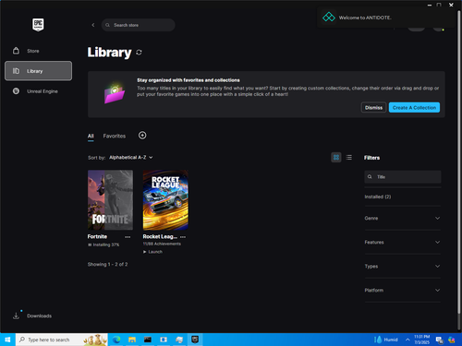Open File Explorer from the taskbar
Screen dimensions: 462x346
132,340
